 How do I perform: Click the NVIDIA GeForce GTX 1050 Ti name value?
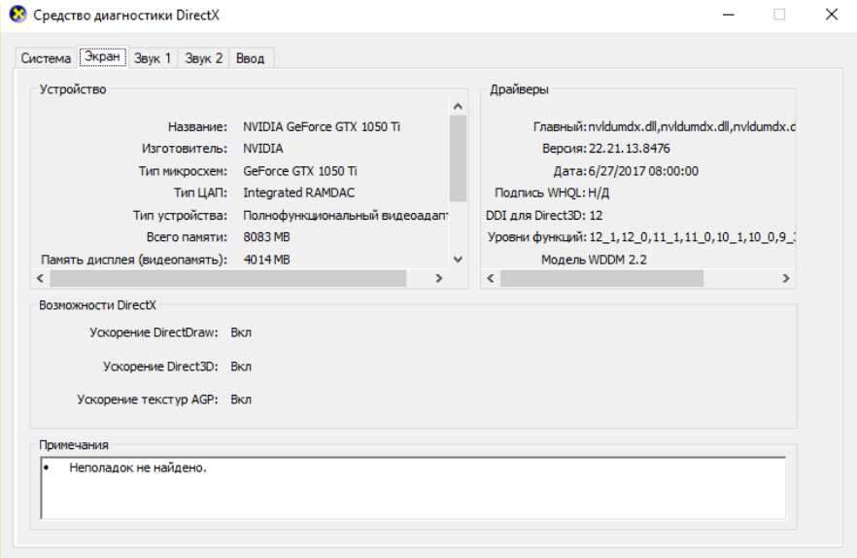tap(322, 126)
